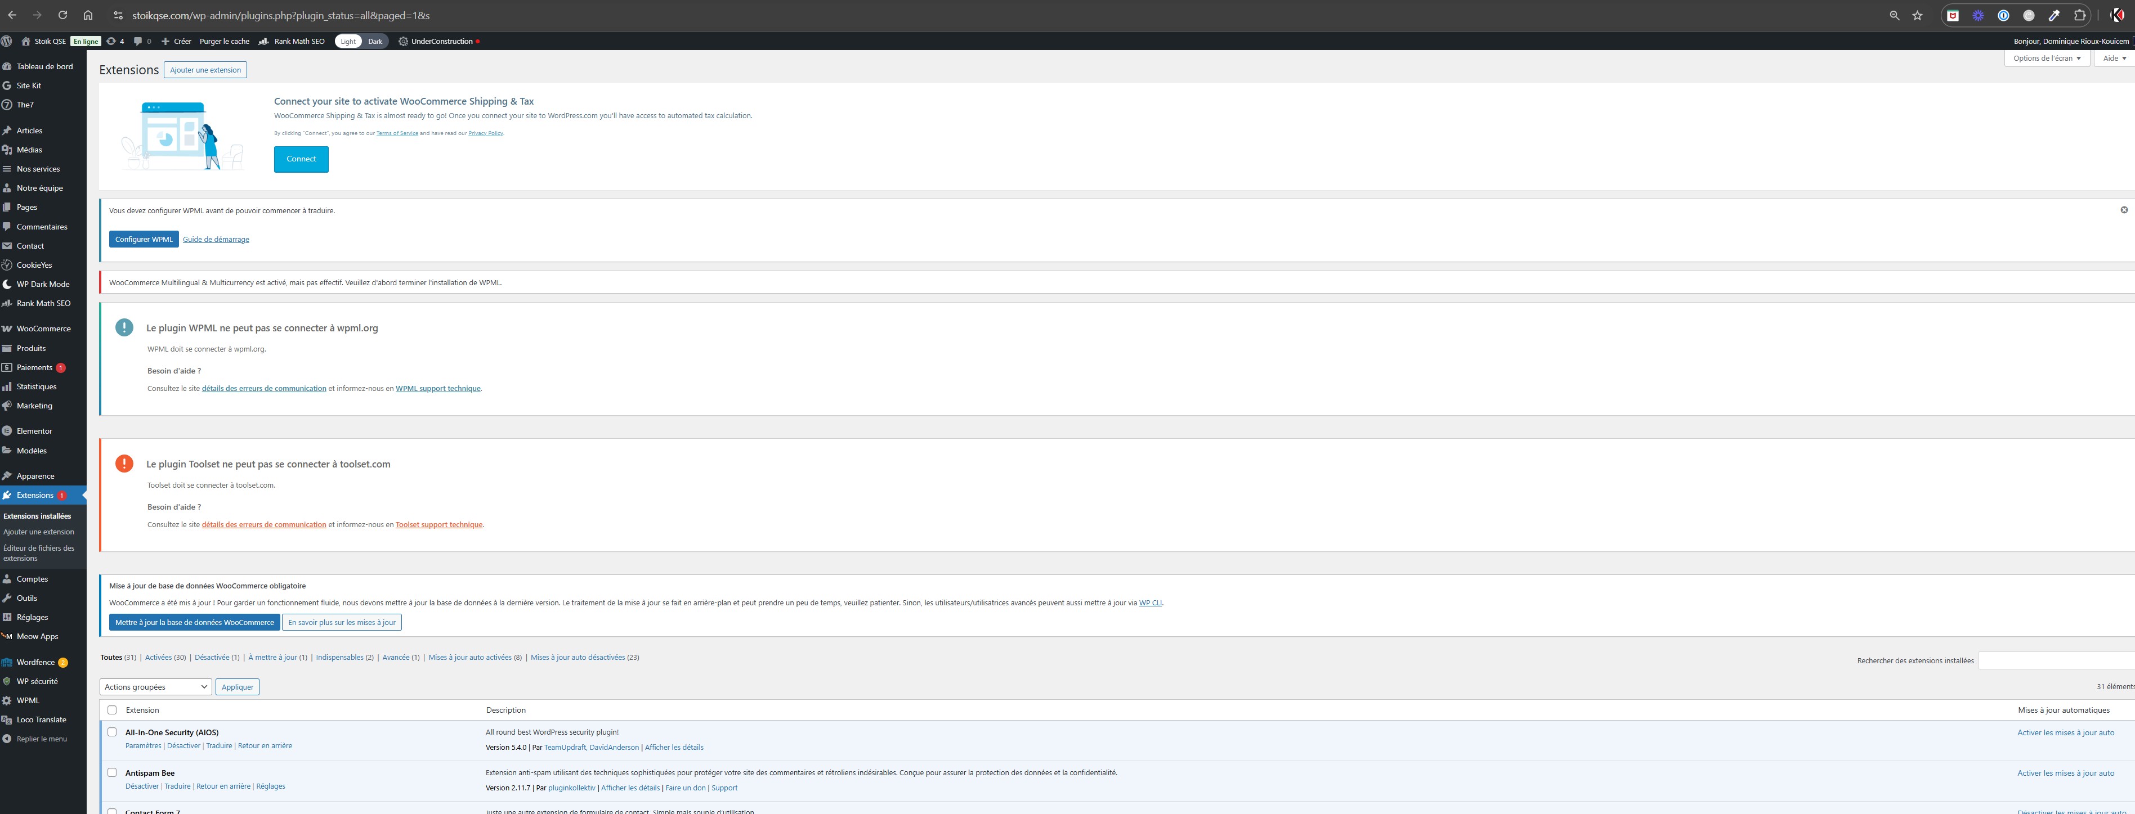Click the Créer plus item
The height and width of the screenshot is (814, 2135).
coord(176,42)
